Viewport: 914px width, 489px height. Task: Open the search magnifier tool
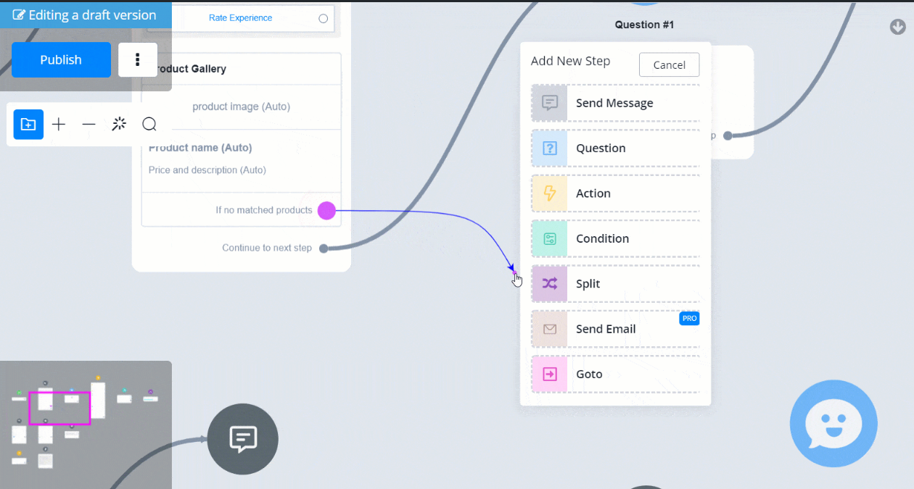tap(149, 125)
